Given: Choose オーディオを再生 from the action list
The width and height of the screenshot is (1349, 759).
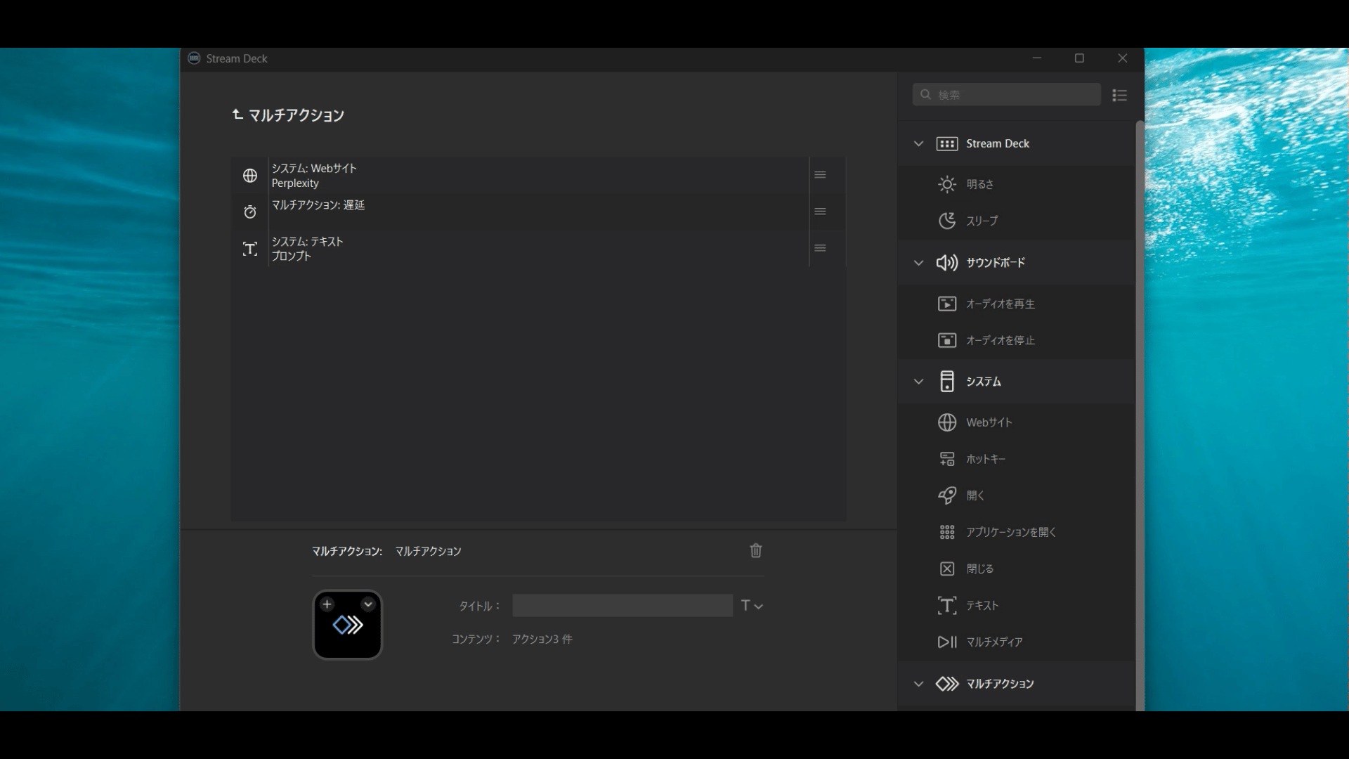Looking at the screenshot, I should coord(1000,304).
